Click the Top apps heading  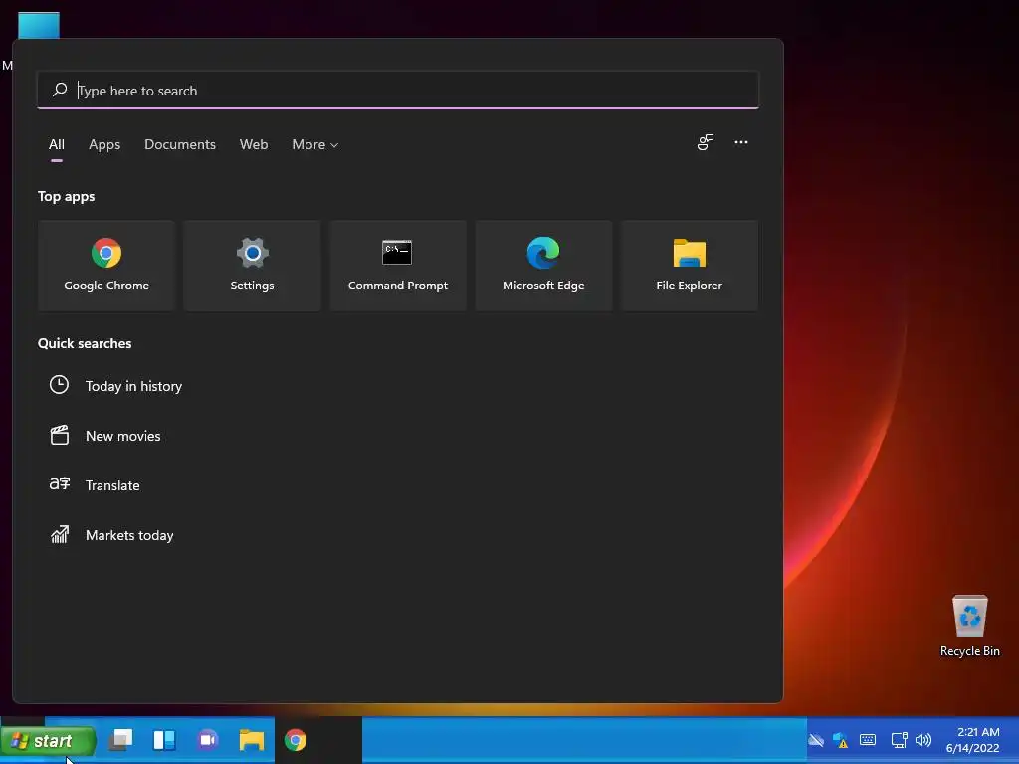(x=67, y=196)
